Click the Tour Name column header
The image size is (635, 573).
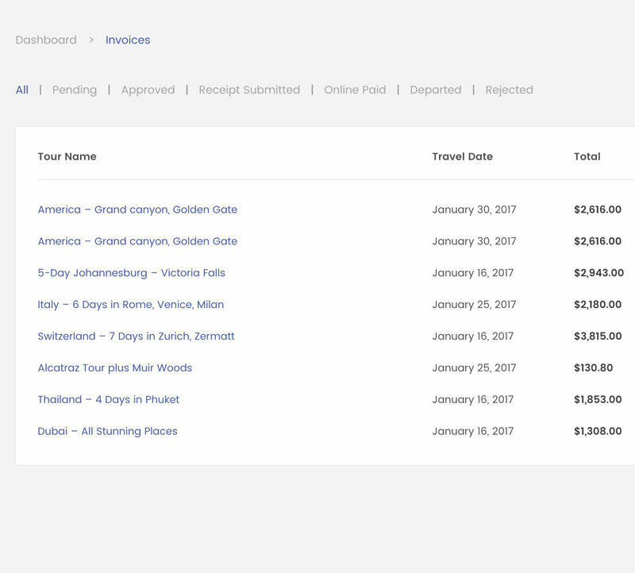(67, 156)
